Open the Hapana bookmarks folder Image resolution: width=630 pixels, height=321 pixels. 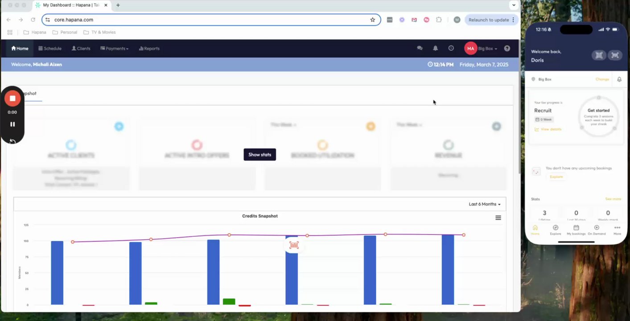click(35, 32)
